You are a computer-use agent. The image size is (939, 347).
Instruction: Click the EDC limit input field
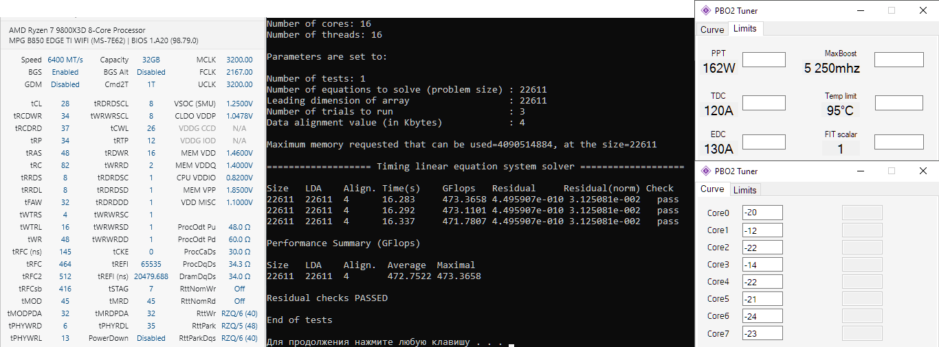[x=764, y=142]
